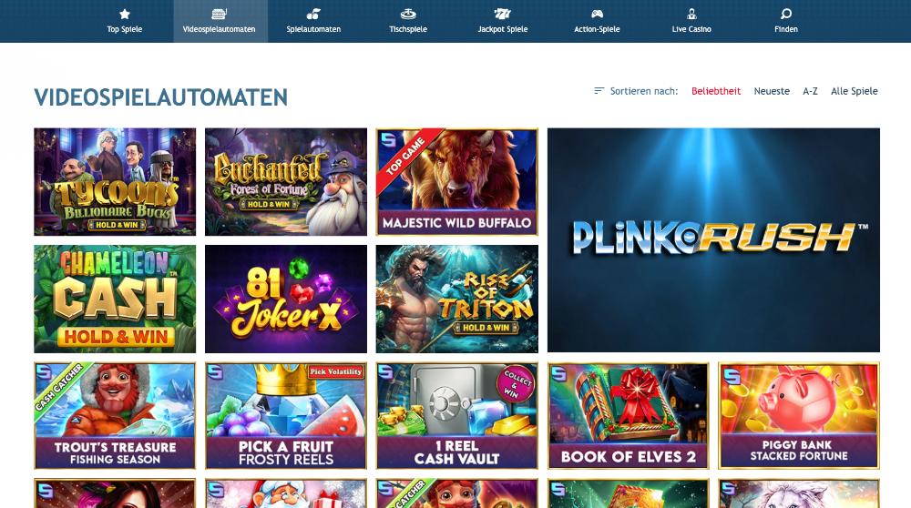
Task: Sort games alphabetically A-Z
Action: click(x=810, y=91)
